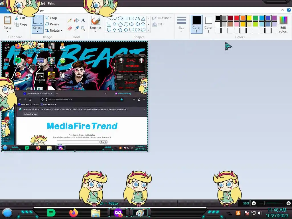Pick the yellow color swatch
Screen dimensions: 292x219
pyautogui.click(x=249, y=18)
